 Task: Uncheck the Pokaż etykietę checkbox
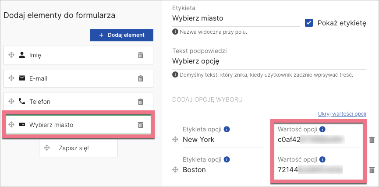(x=309, y=23)
